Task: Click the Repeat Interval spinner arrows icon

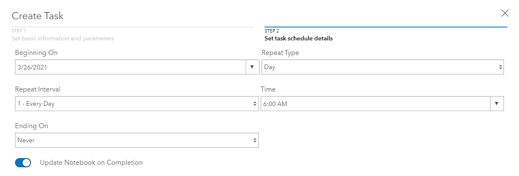Action: [x=255, y=104]
